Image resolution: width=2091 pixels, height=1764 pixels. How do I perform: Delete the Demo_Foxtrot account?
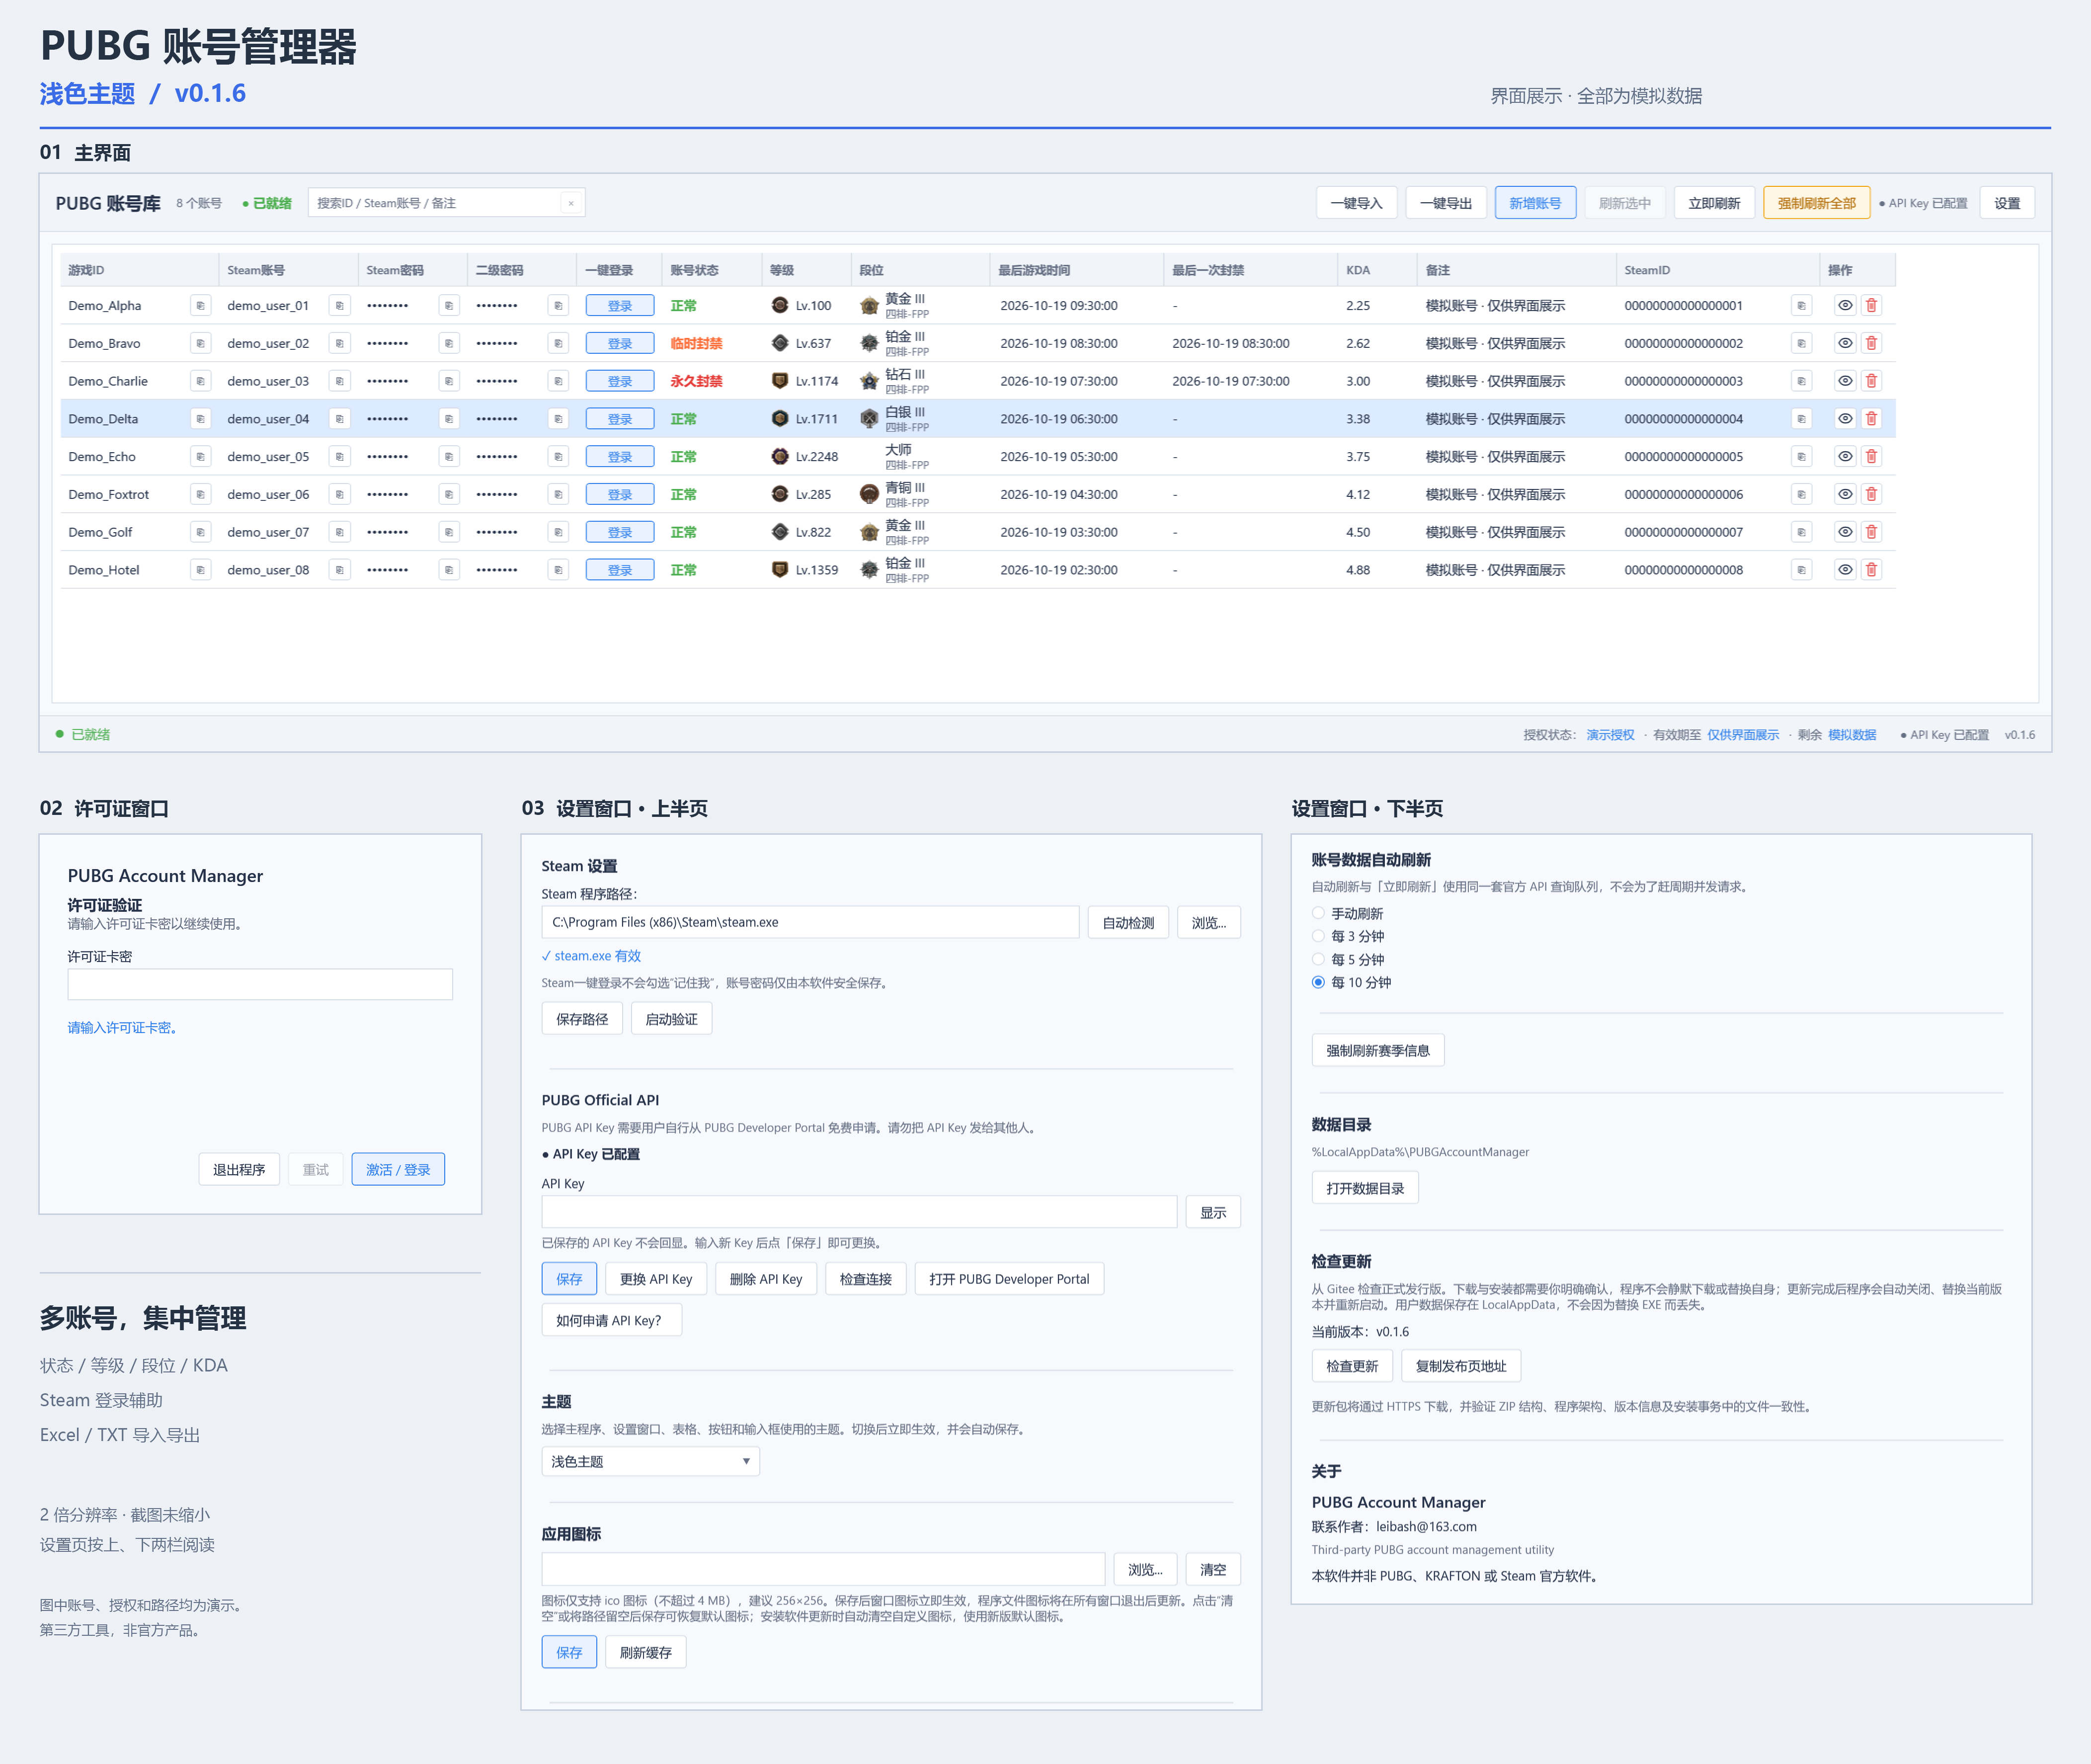(1871, 494)
